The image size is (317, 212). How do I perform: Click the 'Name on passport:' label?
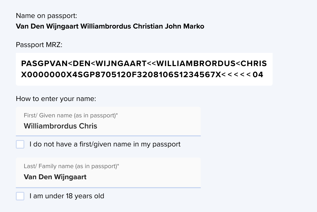point(46,16)
